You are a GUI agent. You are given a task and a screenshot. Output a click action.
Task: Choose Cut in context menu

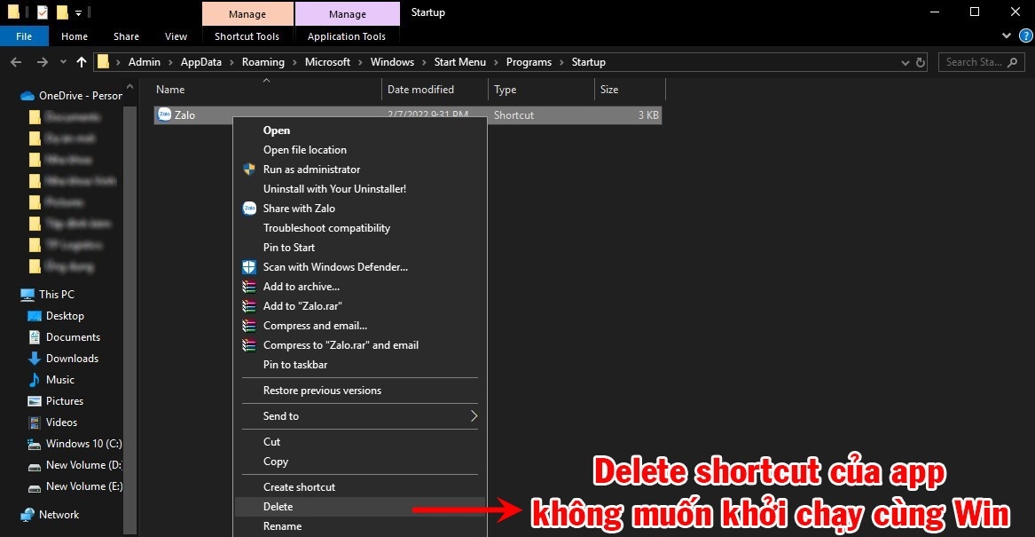coord(360,442)
